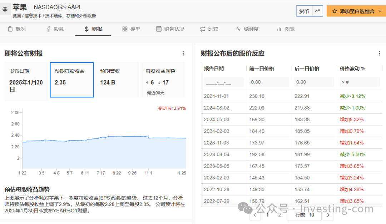The image size is (386, 224).
Task: Click the 减少-3.12% price change value
Action: 352,96
